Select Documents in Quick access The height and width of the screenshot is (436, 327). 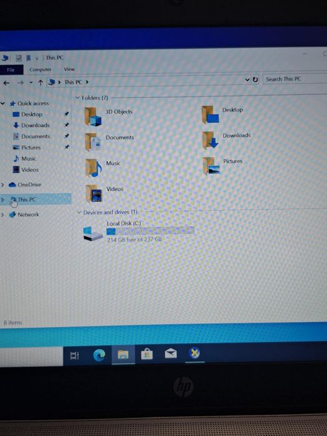tap(36, 136)
